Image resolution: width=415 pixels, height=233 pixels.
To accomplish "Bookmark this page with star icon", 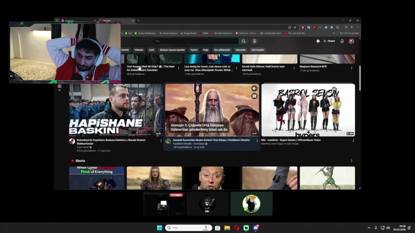I will point(295,28).
